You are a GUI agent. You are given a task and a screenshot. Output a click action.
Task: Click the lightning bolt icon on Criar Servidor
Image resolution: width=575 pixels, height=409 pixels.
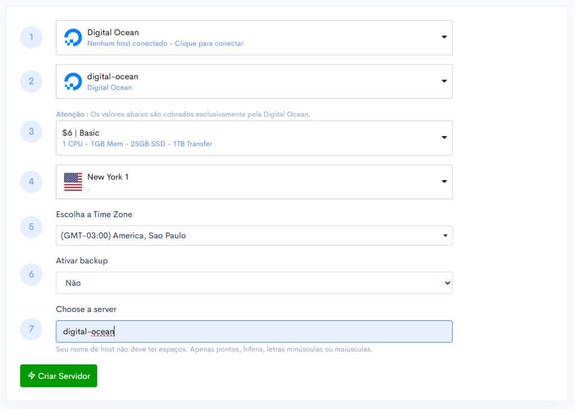click(x=31, y=376)
